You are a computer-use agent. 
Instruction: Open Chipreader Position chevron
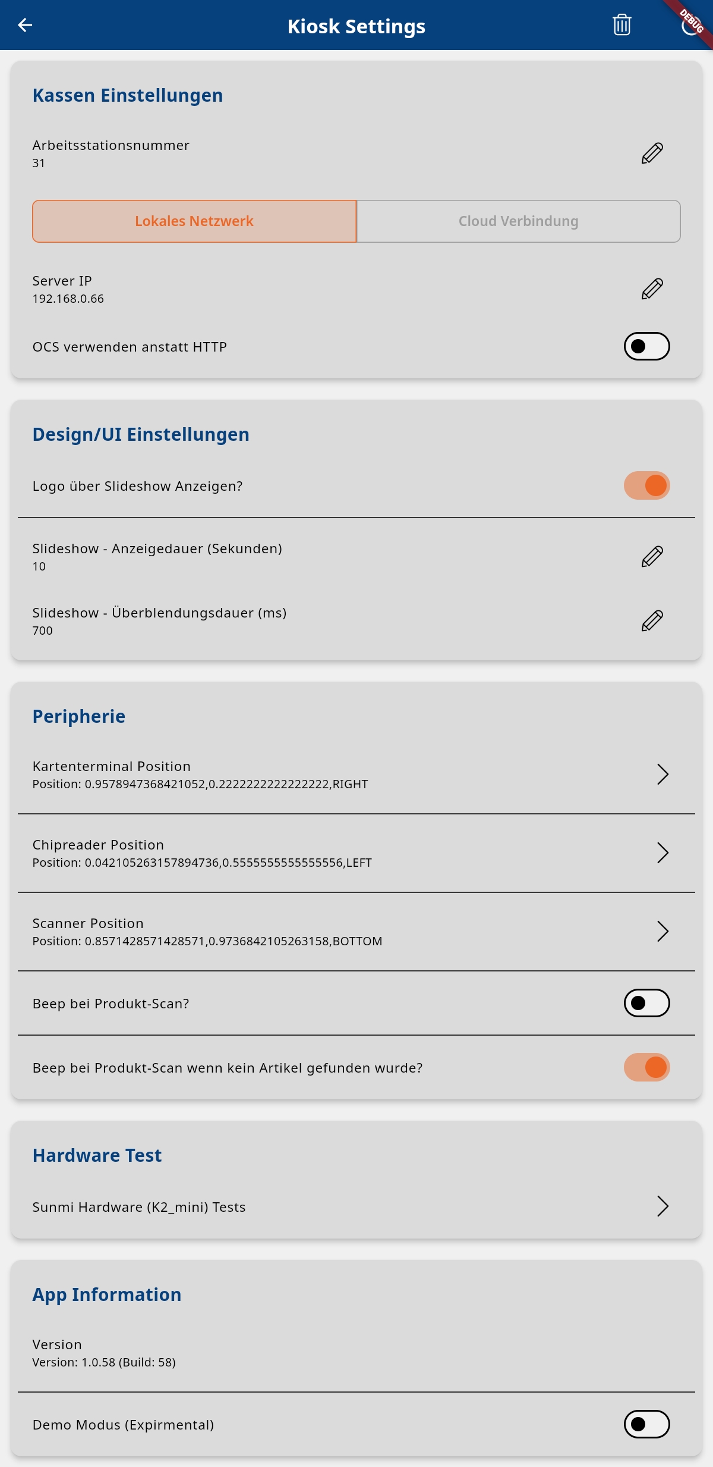point(662,853)
